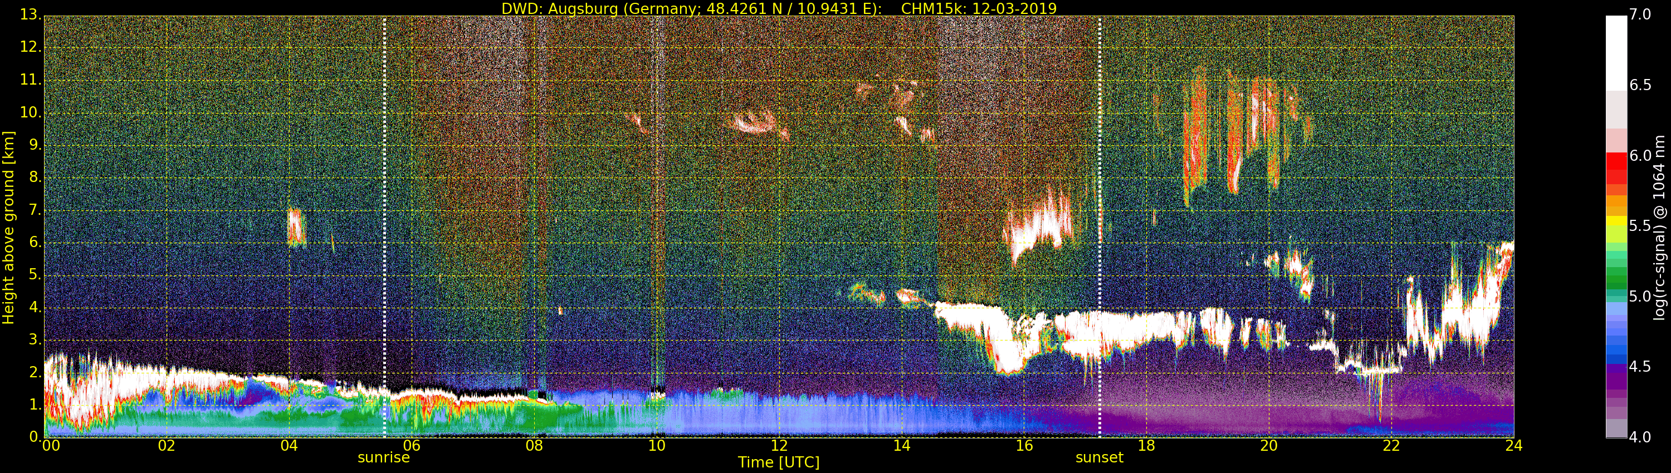Screen dimensions: 1671x473
Task: Click the y-axis tick label '12.'
Action: point(31,47)
